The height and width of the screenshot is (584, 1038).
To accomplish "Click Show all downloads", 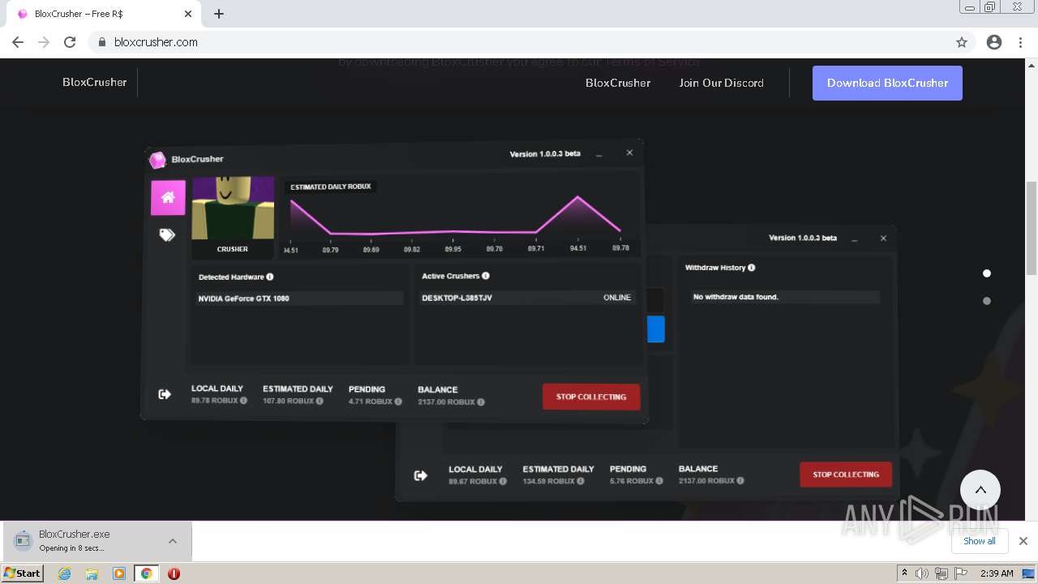I will [x=979, y=541].
